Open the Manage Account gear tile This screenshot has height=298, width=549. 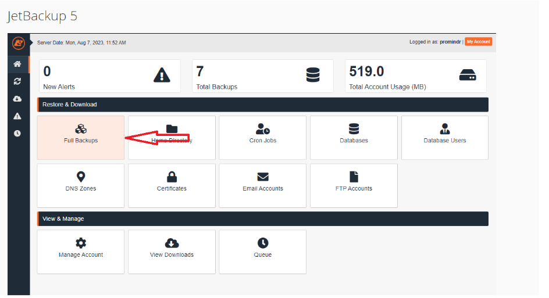(81, 252)
